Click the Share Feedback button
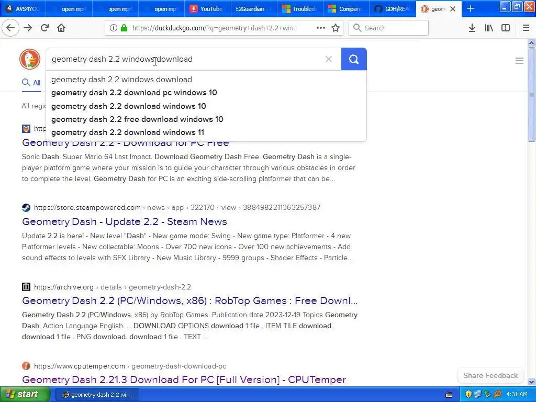This screenshot has width=536, height=402. tap(490, 375)
